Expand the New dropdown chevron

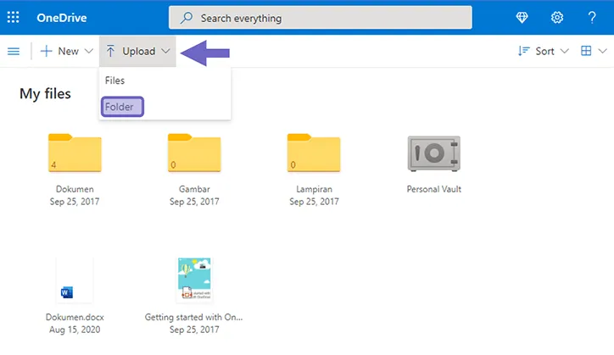(x=89, y=52)
